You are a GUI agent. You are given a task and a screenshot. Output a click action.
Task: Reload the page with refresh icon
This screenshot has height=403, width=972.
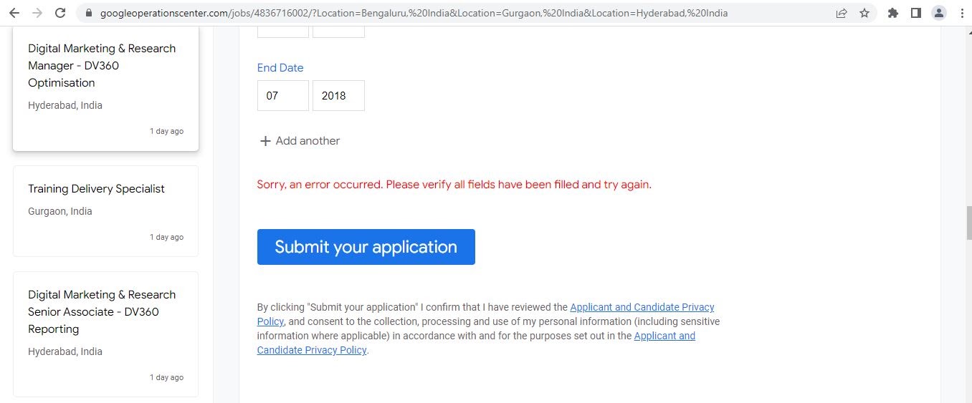pos(61,13)
